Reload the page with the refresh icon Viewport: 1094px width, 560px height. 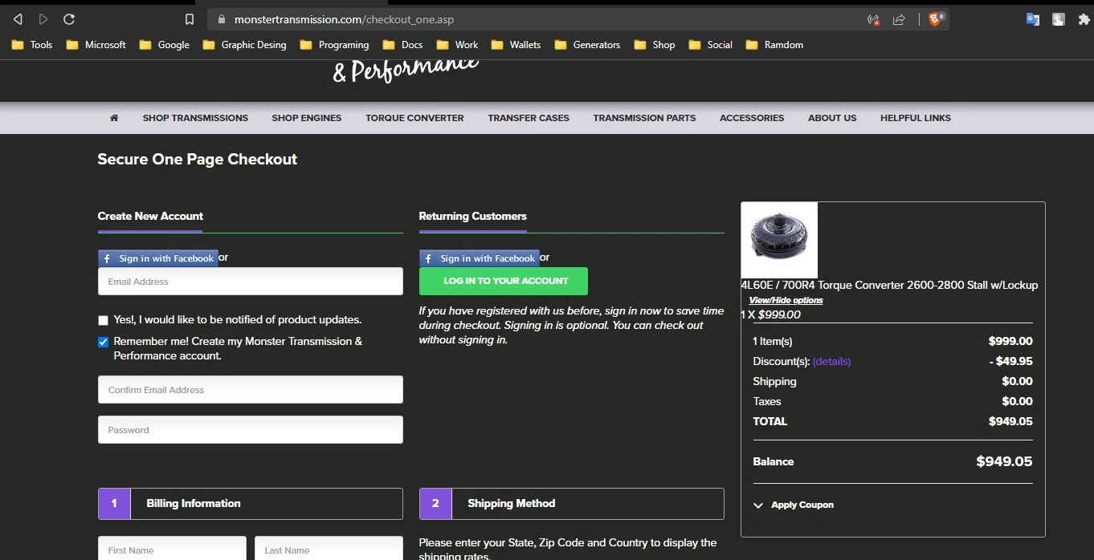coord(69,19)
